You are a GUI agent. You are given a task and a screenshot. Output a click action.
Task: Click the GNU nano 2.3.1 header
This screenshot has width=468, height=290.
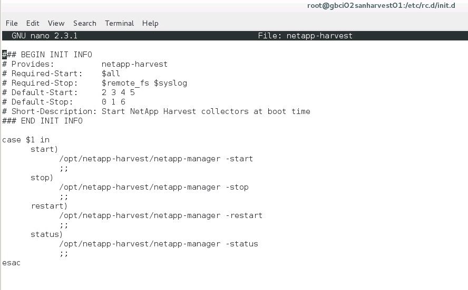click(x=44, y=36)
